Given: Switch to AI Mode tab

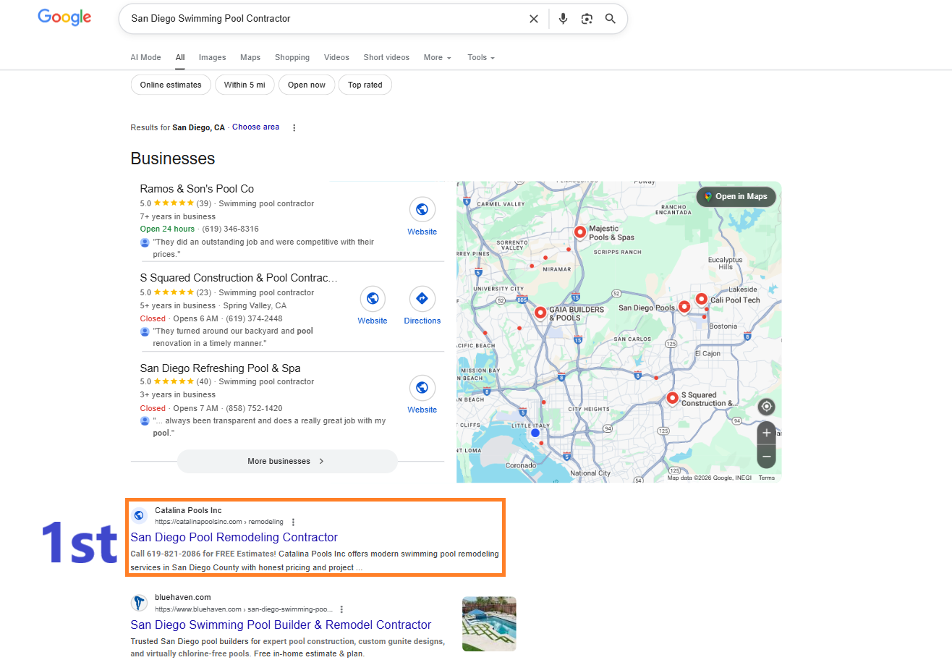Looking at the screenshot, I should click(x=145, y=57).
